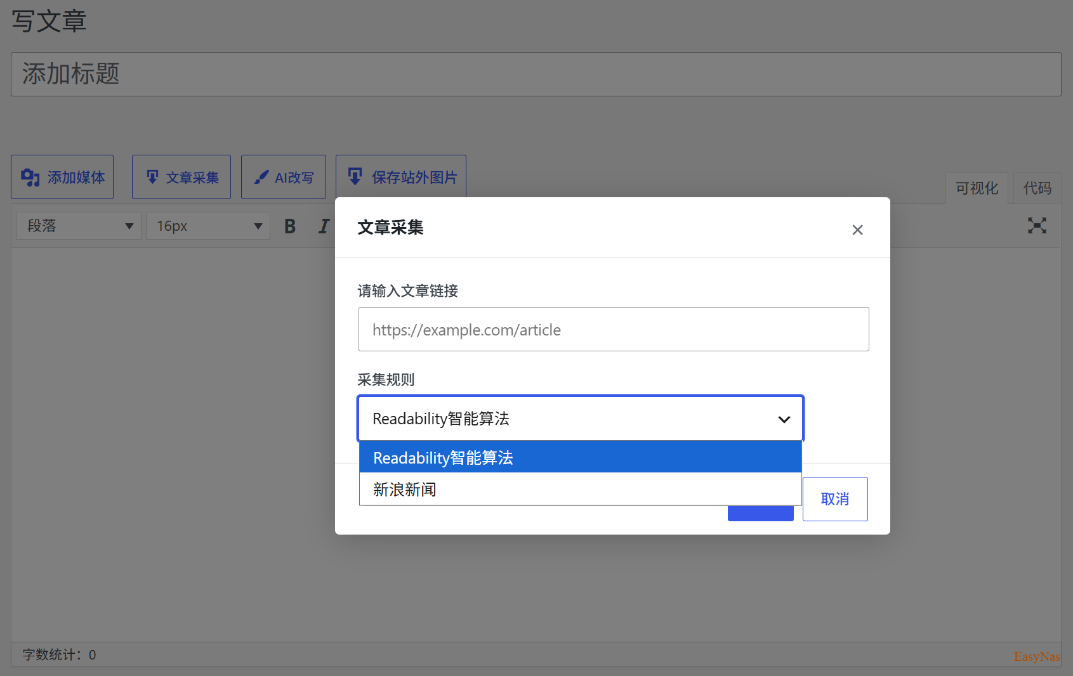Click the 字数统计 word count status
The height and width of the screenshot is (676, 1073).
click(60, 654)
